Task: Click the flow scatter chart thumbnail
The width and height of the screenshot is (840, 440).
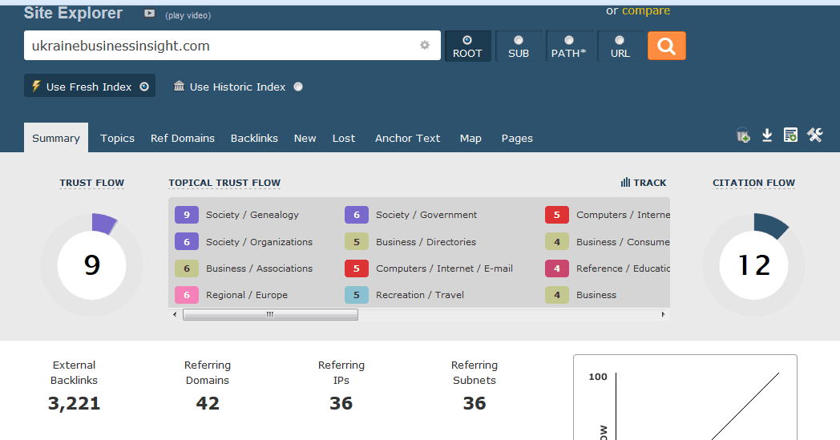Action: click(x=685, y=398)
